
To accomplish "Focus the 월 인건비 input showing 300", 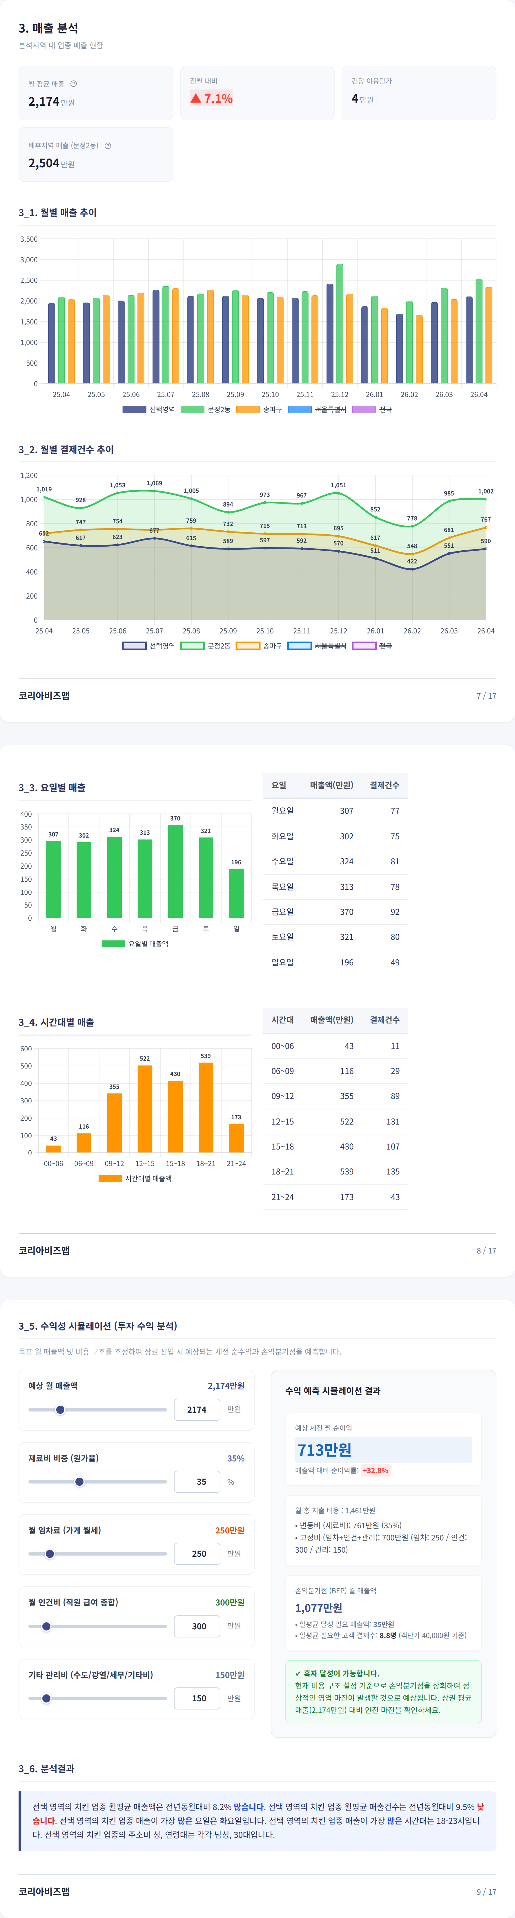I will pyautogui.click(x=197, y=1626).
